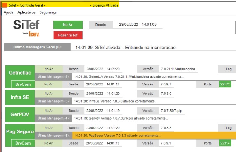Click highlighted PagSegur Versao 7.0.8.3 message
236x152 pixels.
click(x=154, y=136)
